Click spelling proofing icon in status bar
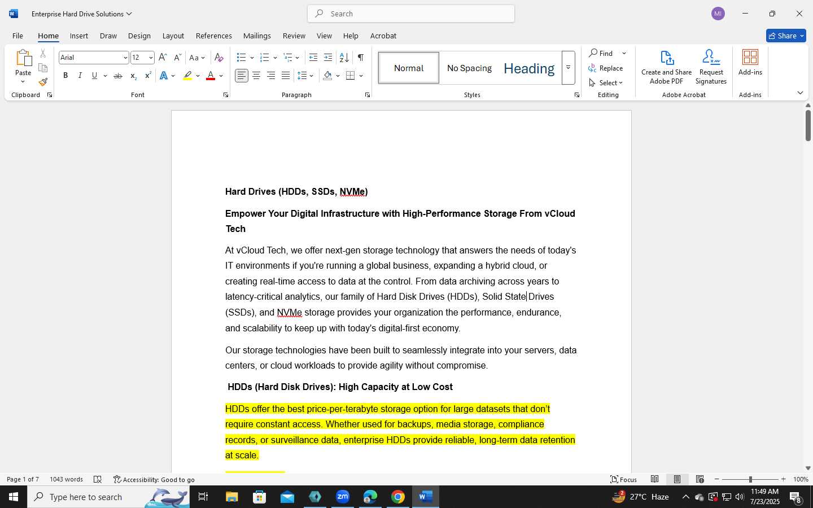Screen dimensions: 813x508 click(98, 479)
